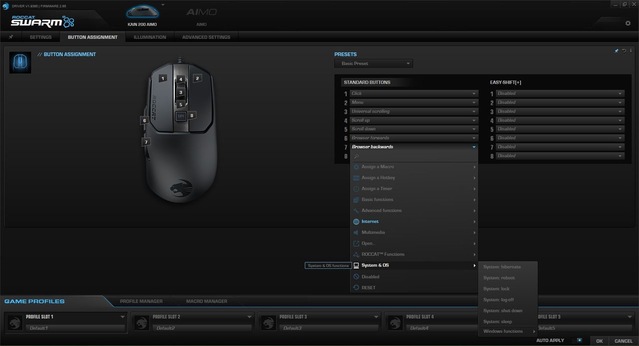Click button marker 1 on the mouse image

[163, 78]
